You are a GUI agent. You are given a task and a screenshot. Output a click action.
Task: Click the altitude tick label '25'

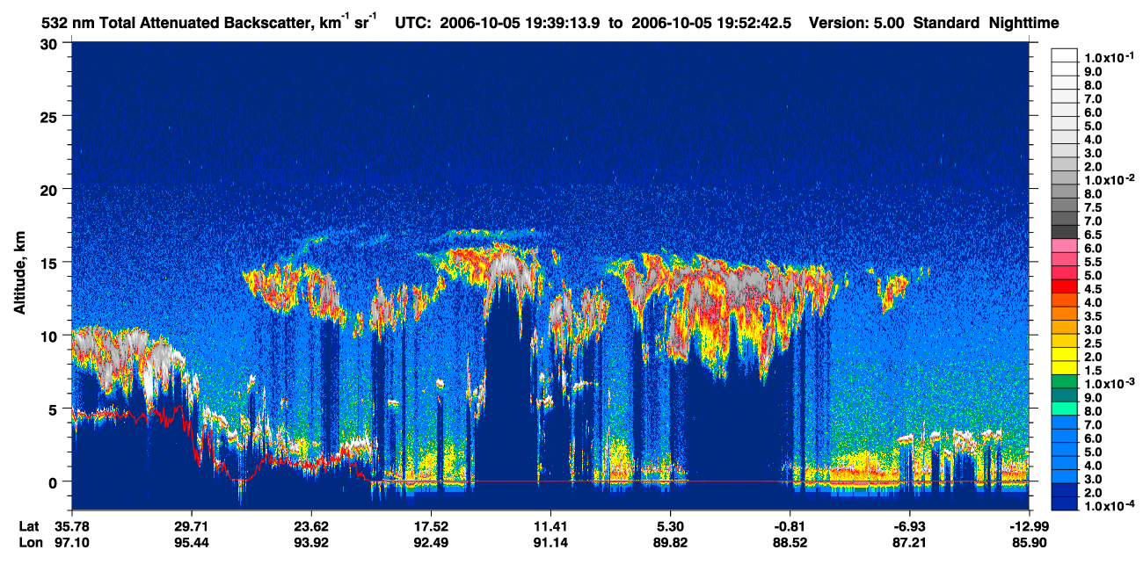pyautogui.click(x=50, y=116)
